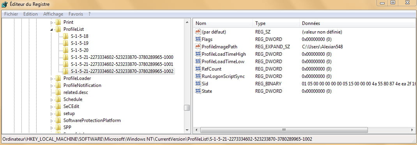Image resolution: width=417 pixels, height=145 pixels.
Task: Expand the SeCEdit key
Action: 51,107
